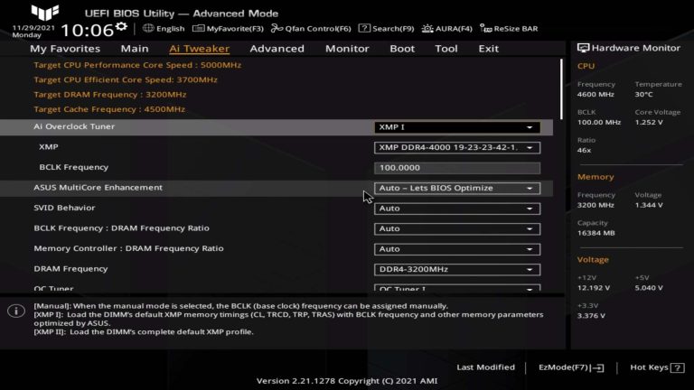The height and width of the screenshot is (390, 694).
Task: Select ASUS MultiCore Enhancement label
Action: [98, 188]
